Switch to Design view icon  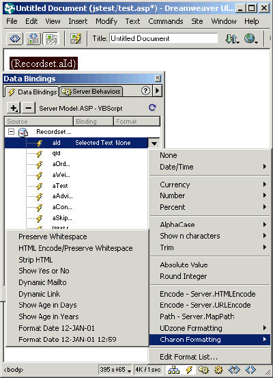coord(51,38)
